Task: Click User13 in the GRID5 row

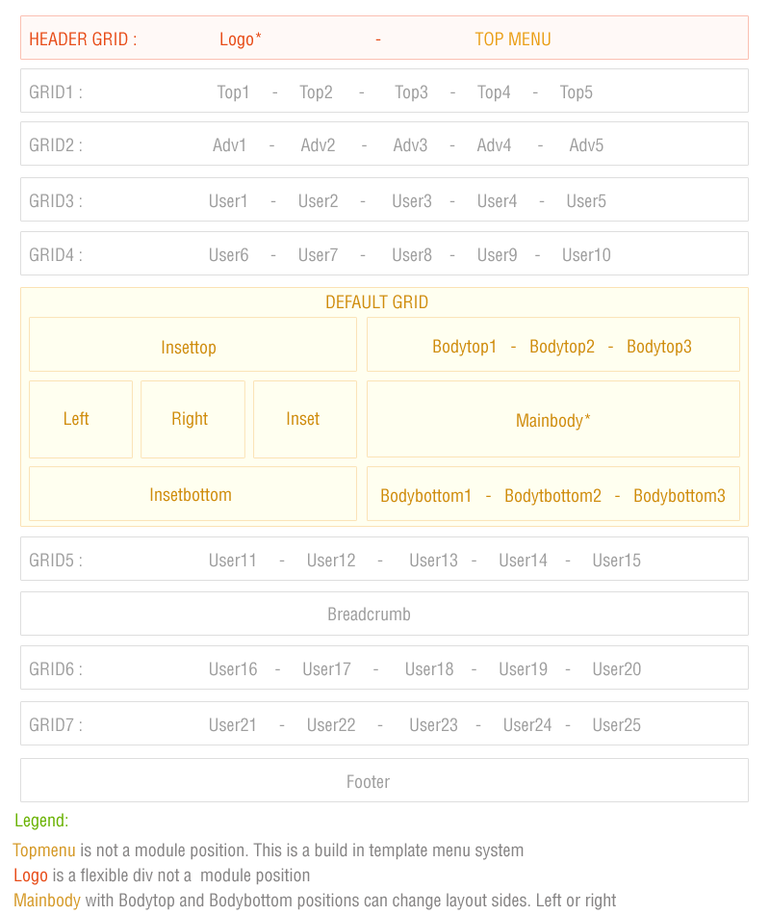Action: pyautogui.click(x=433, y=561)
